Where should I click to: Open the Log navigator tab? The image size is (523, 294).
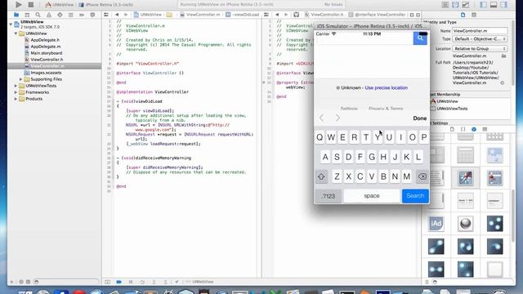tap(92, 15)
